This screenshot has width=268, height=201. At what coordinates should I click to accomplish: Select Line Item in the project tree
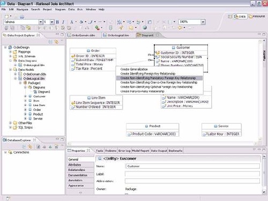(x=39, y=105)
